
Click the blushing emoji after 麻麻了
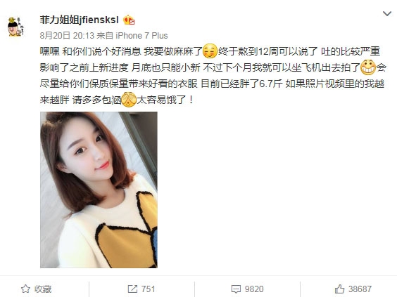point(210,51)
